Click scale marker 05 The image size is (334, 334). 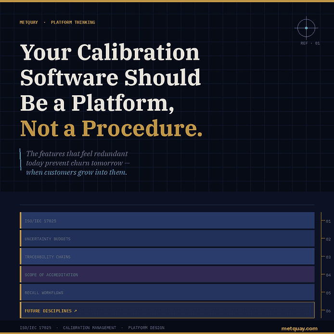coord(328,293)
